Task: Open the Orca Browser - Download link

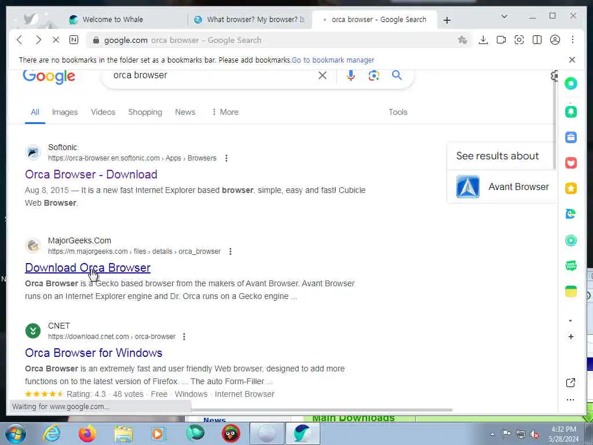Action: coord(91,174)
